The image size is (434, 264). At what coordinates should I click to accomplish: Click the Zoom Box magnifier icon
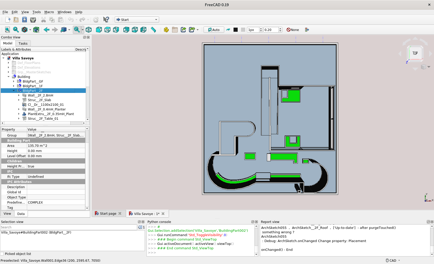pos(77,30)
